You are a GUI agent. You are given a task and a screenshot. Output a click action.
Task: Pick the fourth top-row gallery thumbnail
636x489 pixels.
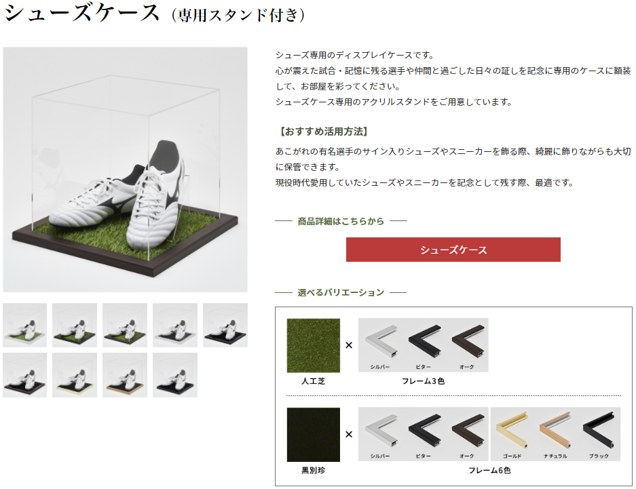coord(175,325)
